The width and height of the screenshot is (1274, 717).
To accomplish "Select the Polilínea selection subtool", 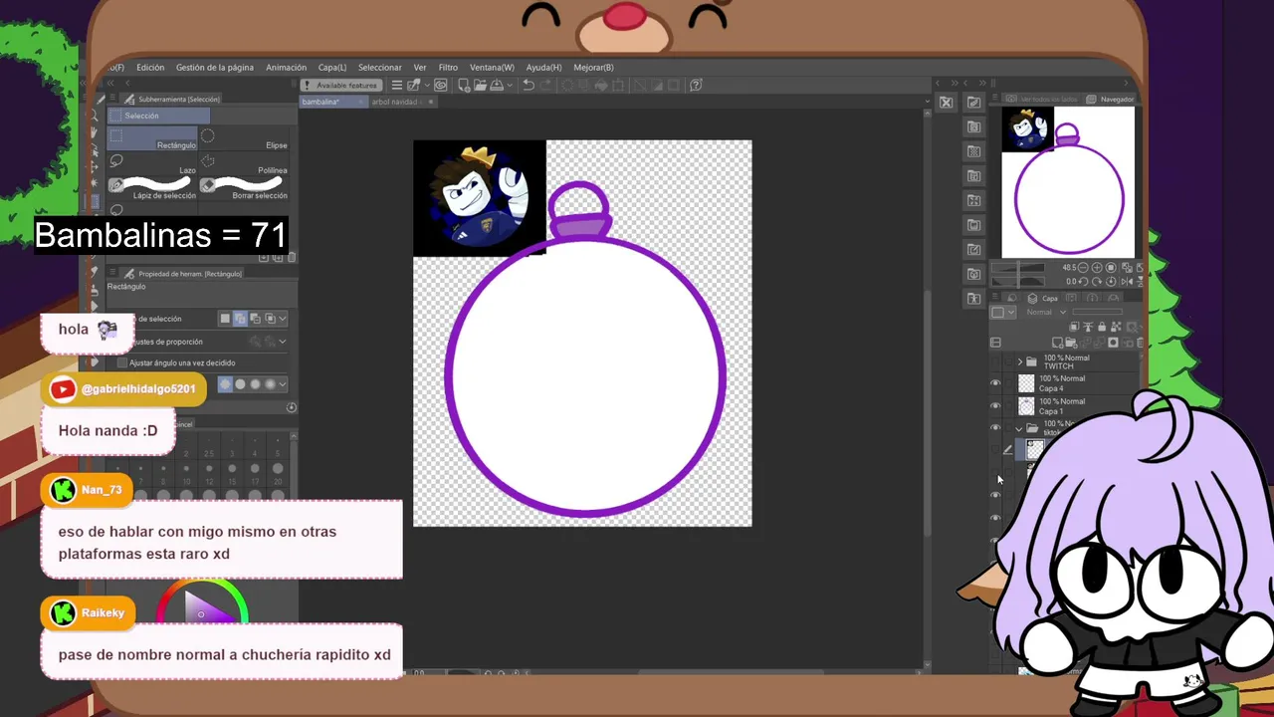I will coord(245,164).
